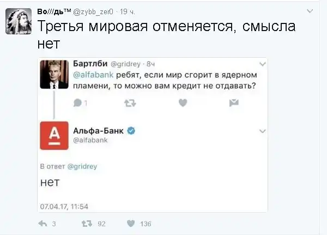Open the @alfabank mention link in Бартлби's tweet
Screen dimensions: 327x235
(90, 74)
